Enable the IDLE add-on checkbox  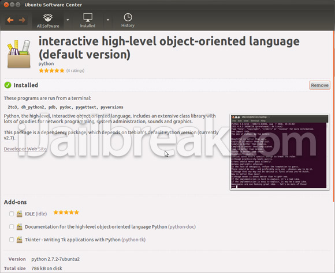(12, 214)
